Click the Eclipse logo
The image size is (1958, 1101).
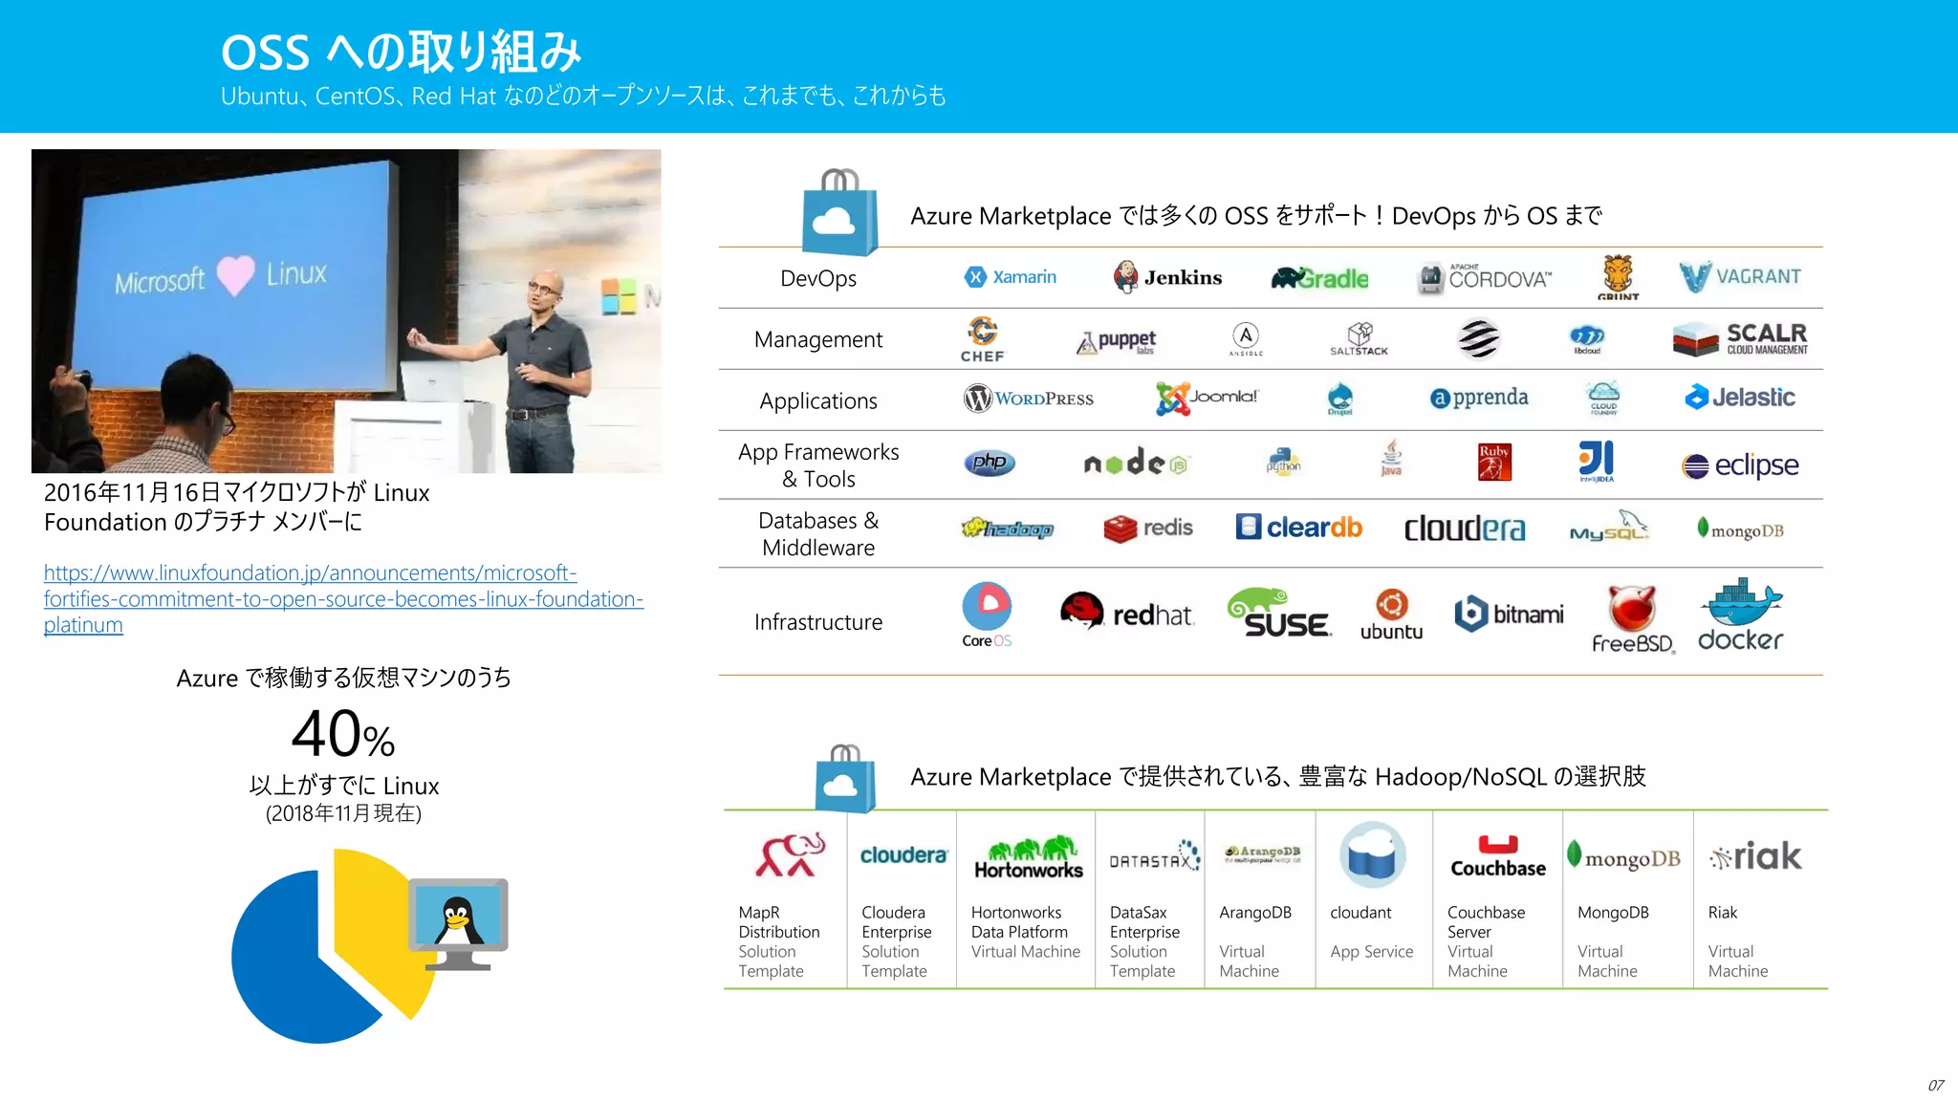tap(1740, 465)
